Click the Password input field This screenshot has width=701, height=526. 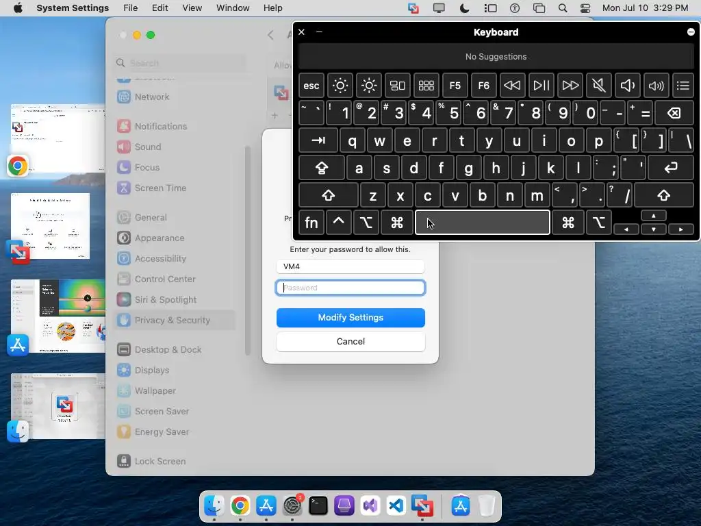point(350,288)
